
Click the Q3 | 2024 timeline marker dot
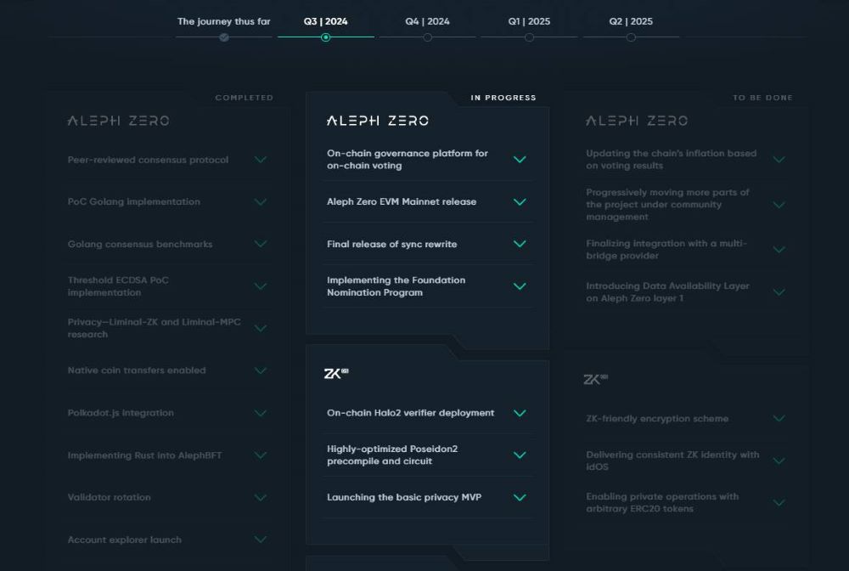point(325,37)
